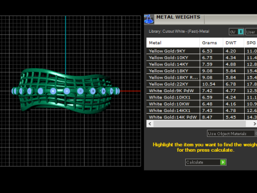This screenshot has height=193, width=257.
Task: Click the METAL WEIGHTS panel title
Action: tap(178, 17)
